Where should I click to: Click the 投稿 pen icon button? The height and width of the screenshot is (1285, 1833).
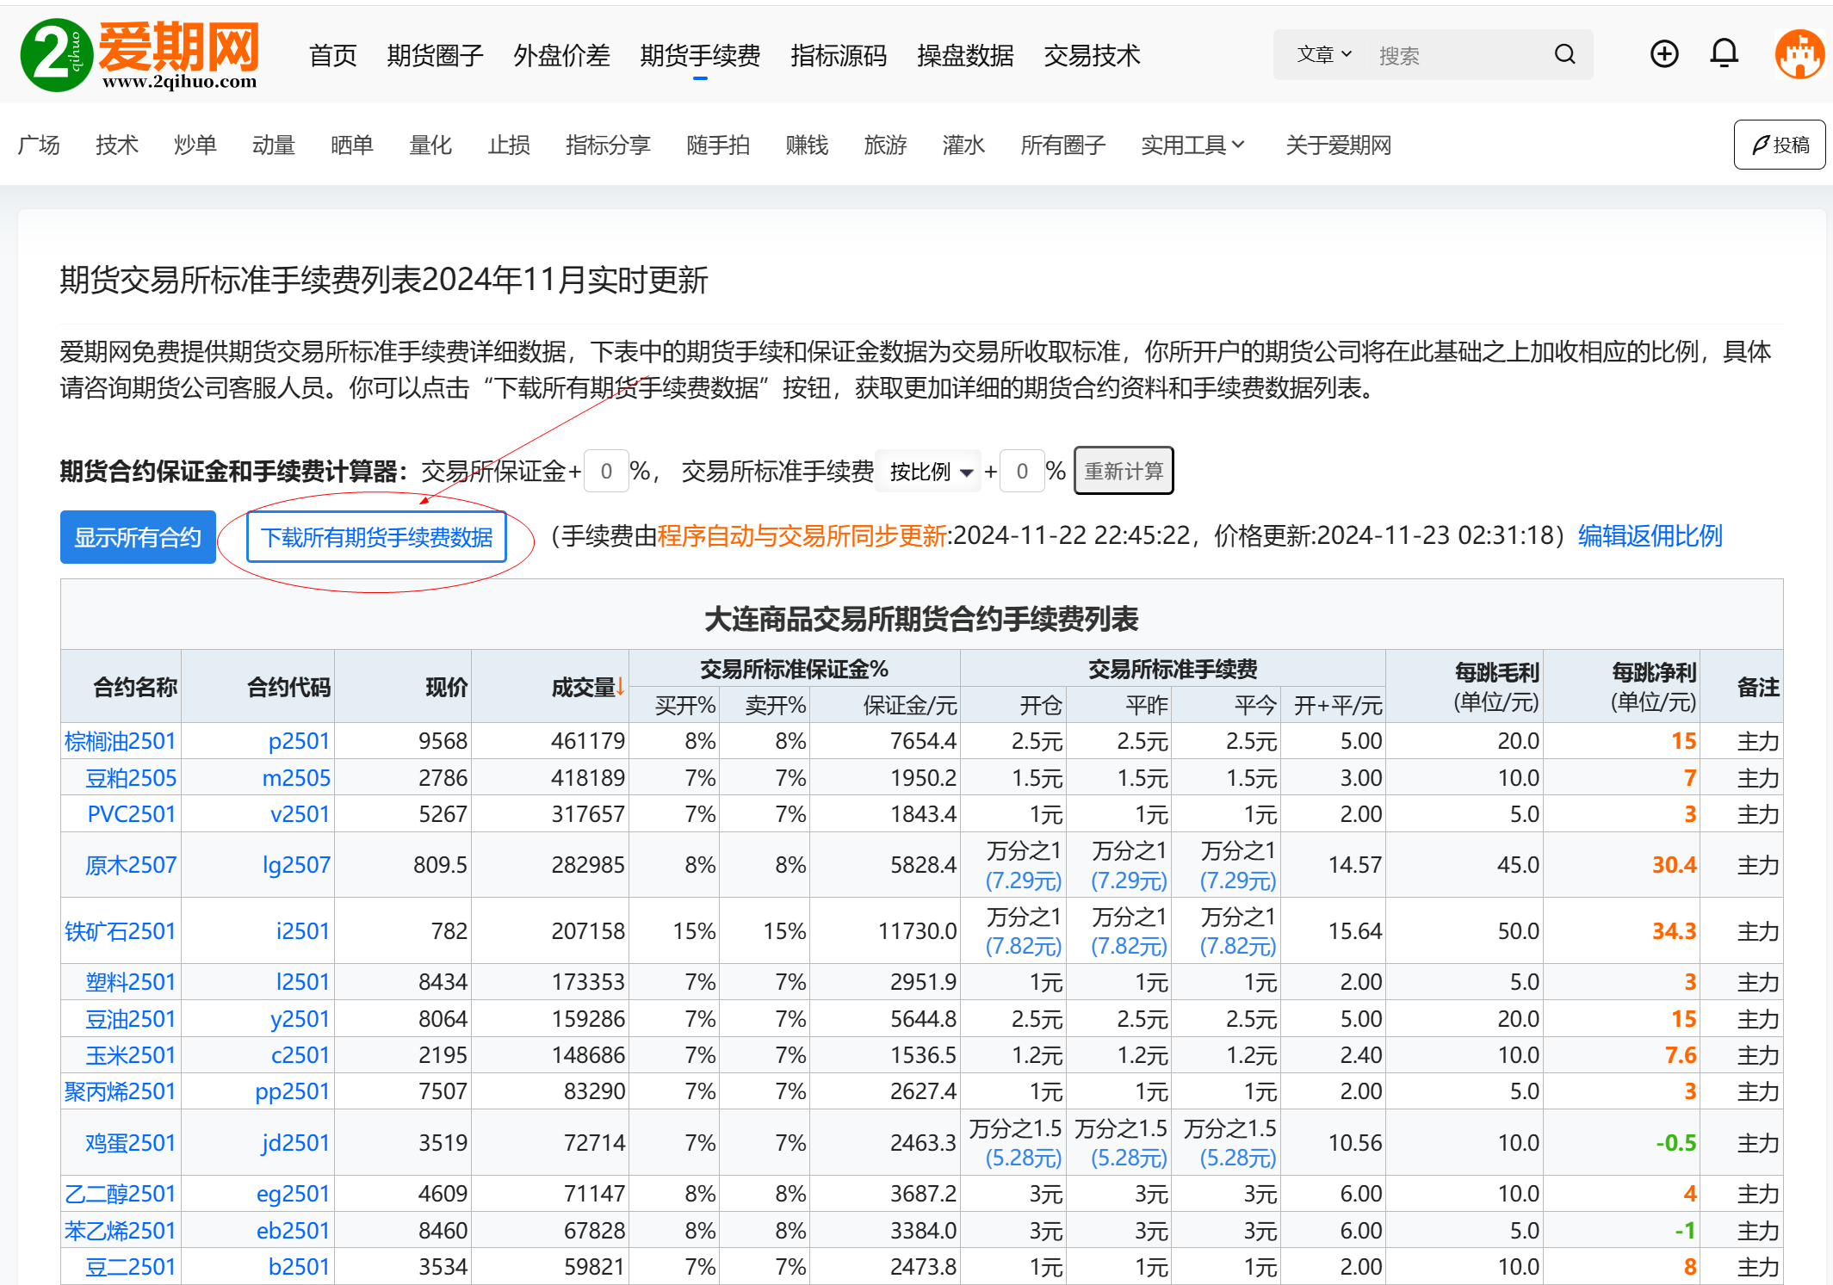click(x=1779, y=145)
